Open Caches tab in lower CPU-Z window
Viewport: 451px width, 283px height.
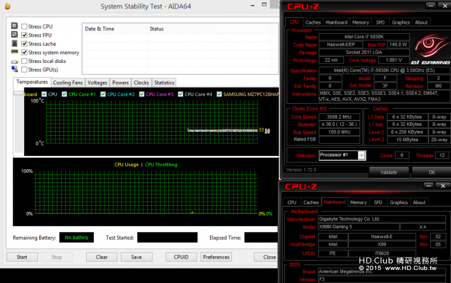point(311,202)
